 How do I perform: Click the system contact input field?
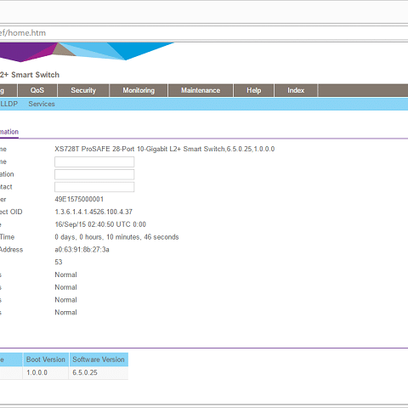[94, 187]
